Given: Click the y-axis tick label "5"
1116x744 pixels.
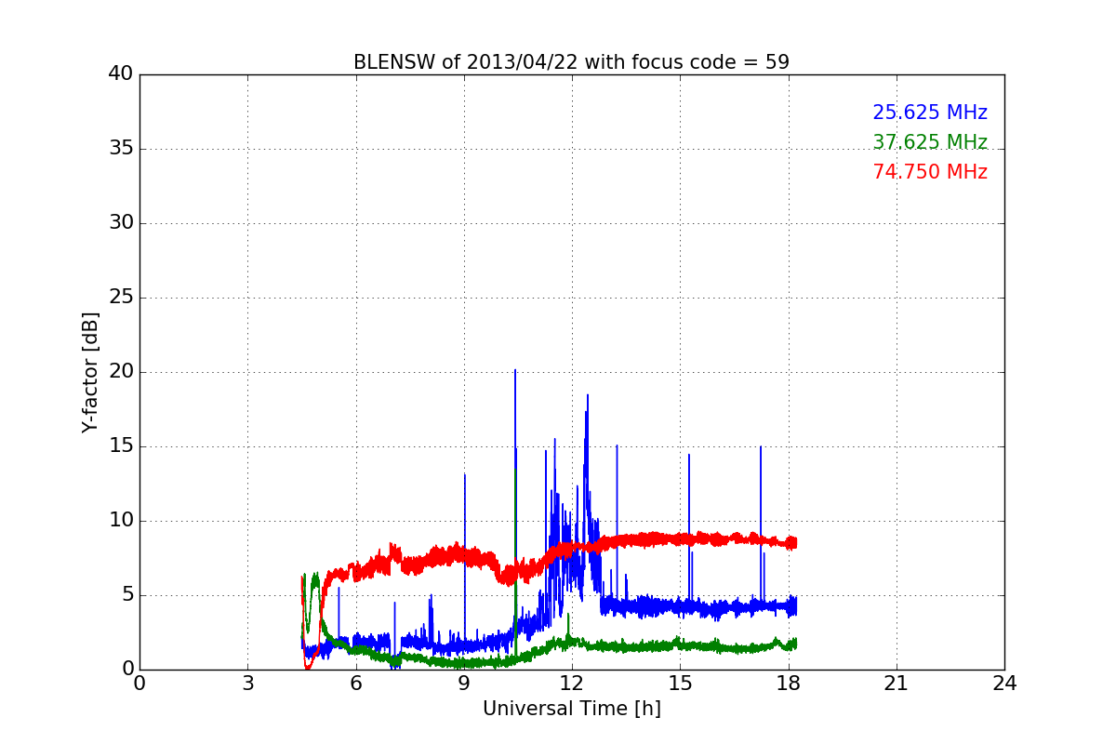Looking at the screenshot, I should click(x=127, y=595).
